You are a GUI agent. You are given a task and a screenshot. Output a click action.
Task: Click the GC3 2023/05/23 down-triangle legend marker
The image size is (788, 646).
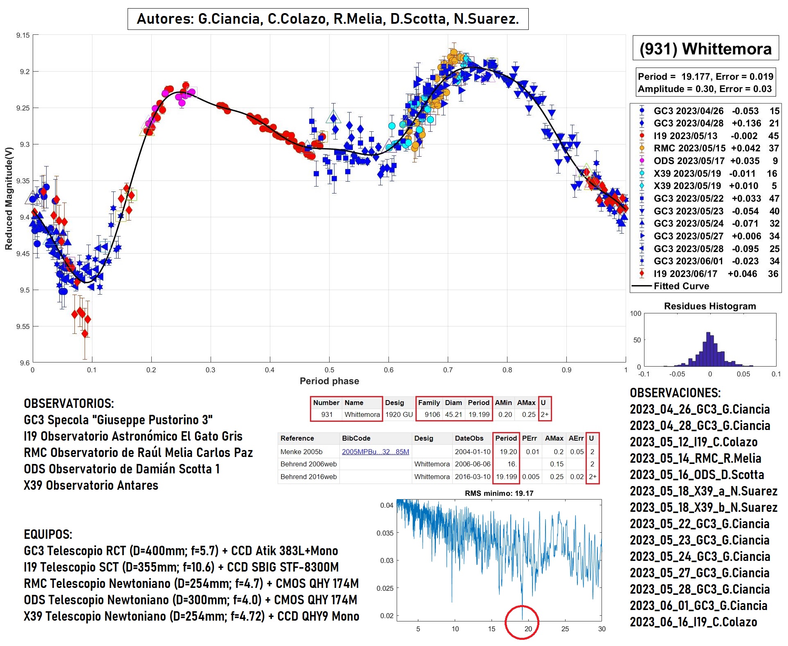point(642,211)
